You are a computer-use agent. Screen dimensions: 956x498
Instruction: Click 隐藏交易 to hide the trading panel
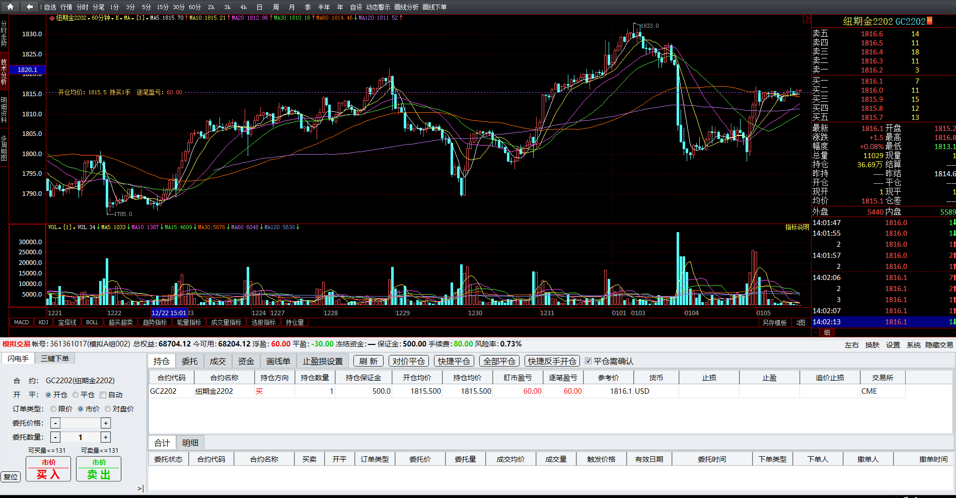click(x=939, y=345)
